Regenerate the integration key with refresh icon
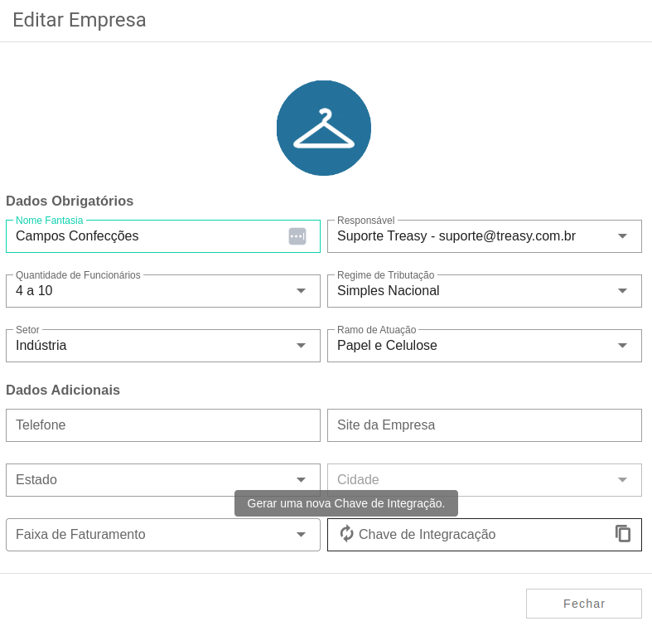 (346, 534)
